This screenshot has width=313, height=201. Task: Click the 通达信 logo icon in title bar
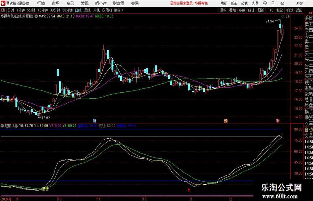[x=3, y=3]
